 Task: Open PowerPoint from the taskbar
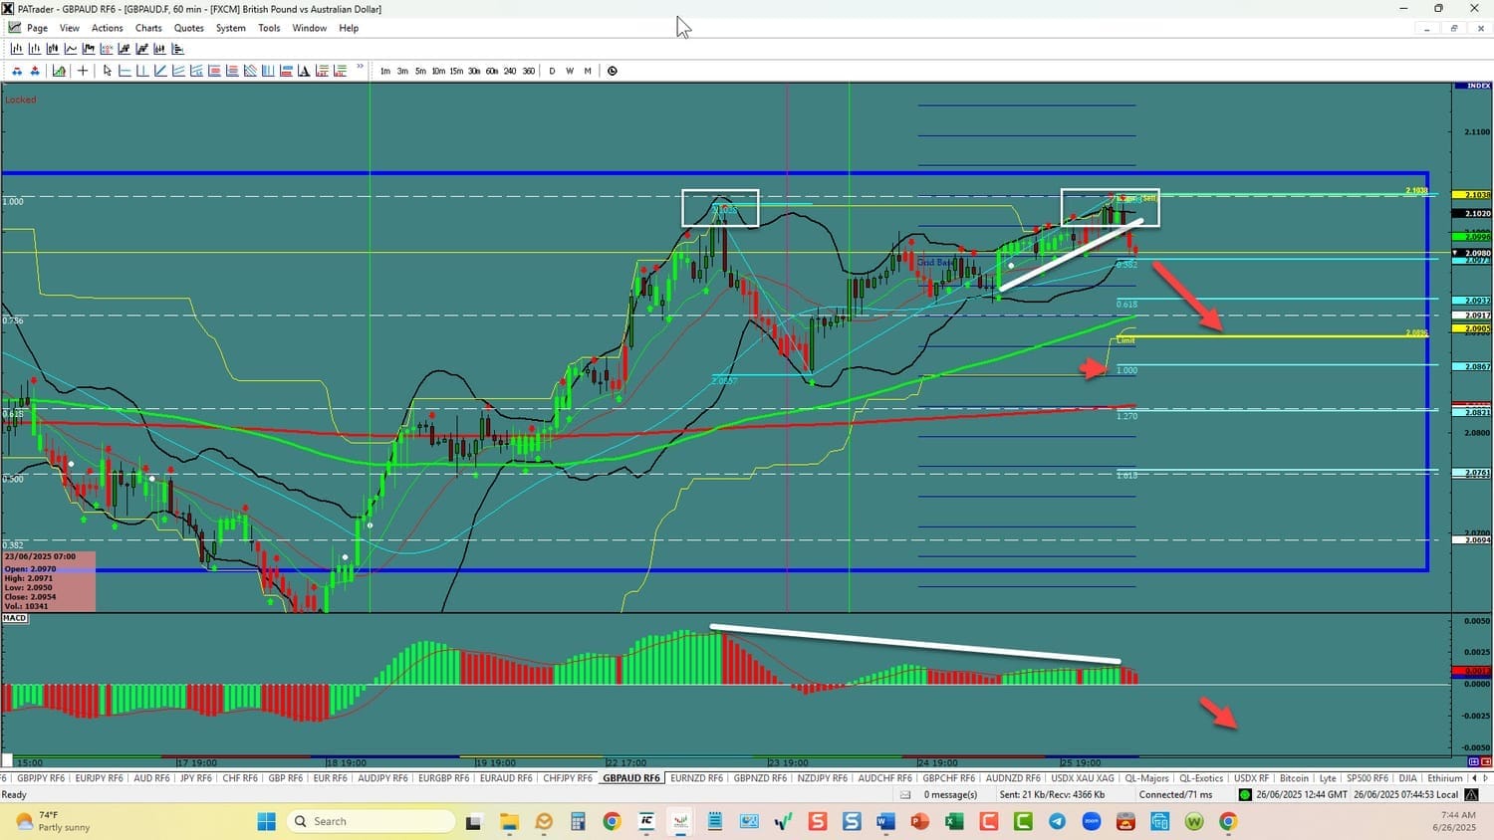pos(919,821)
